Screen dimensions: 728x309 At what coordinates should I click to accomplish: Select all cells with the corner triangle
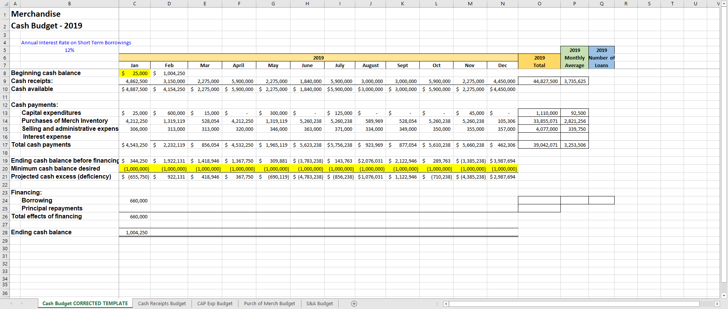click(x=5, y=3)
